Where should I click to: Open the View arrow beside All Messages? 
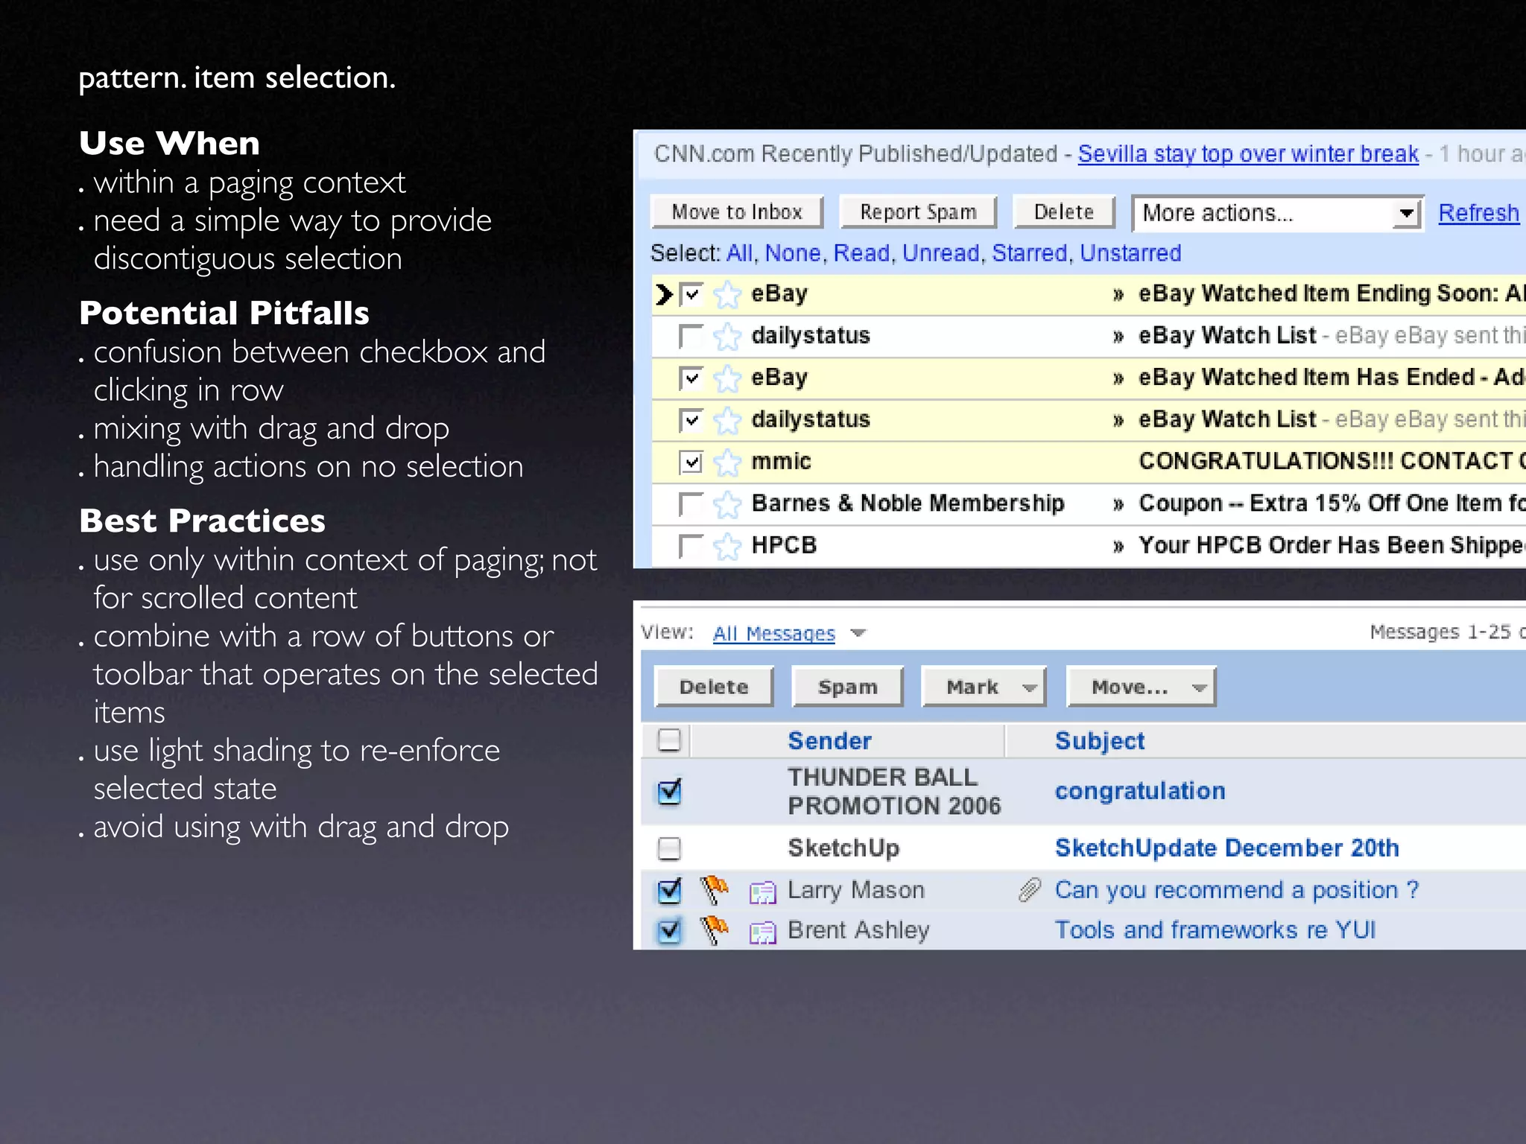point(858,633)
